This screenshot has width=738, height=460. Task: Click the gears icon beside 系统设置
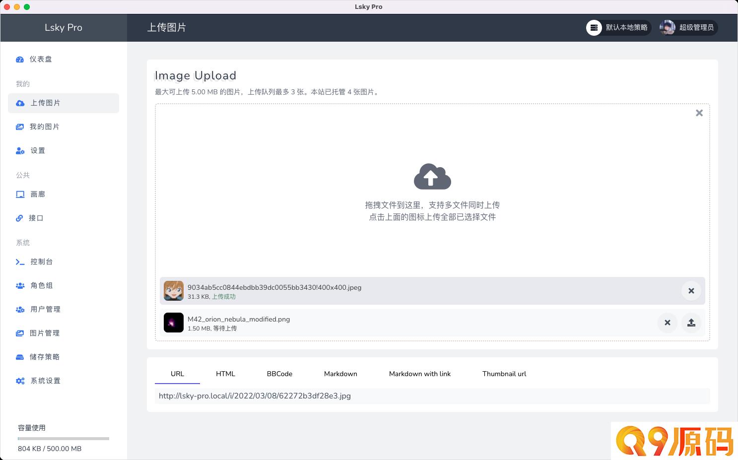click(20, 381)
